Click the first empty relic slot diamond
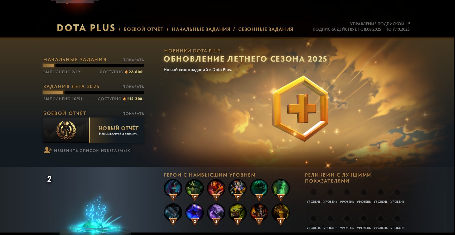The width and height of the screenshot is (455, 235). [x=313, y=192]
